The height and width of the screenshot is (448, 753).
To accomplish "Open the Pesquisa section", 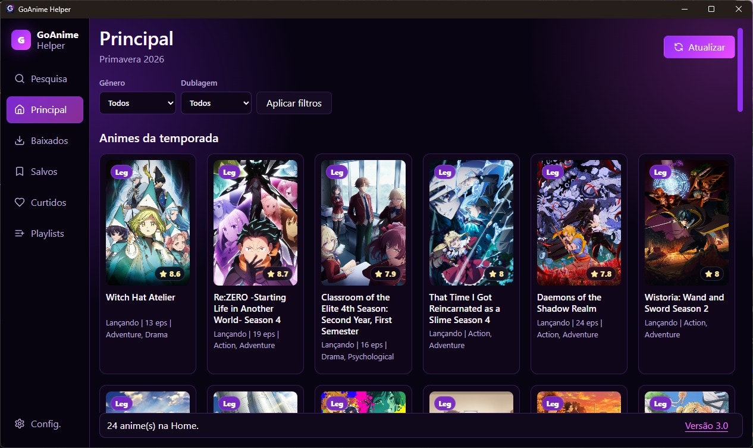I will click(x=45, y=79).
